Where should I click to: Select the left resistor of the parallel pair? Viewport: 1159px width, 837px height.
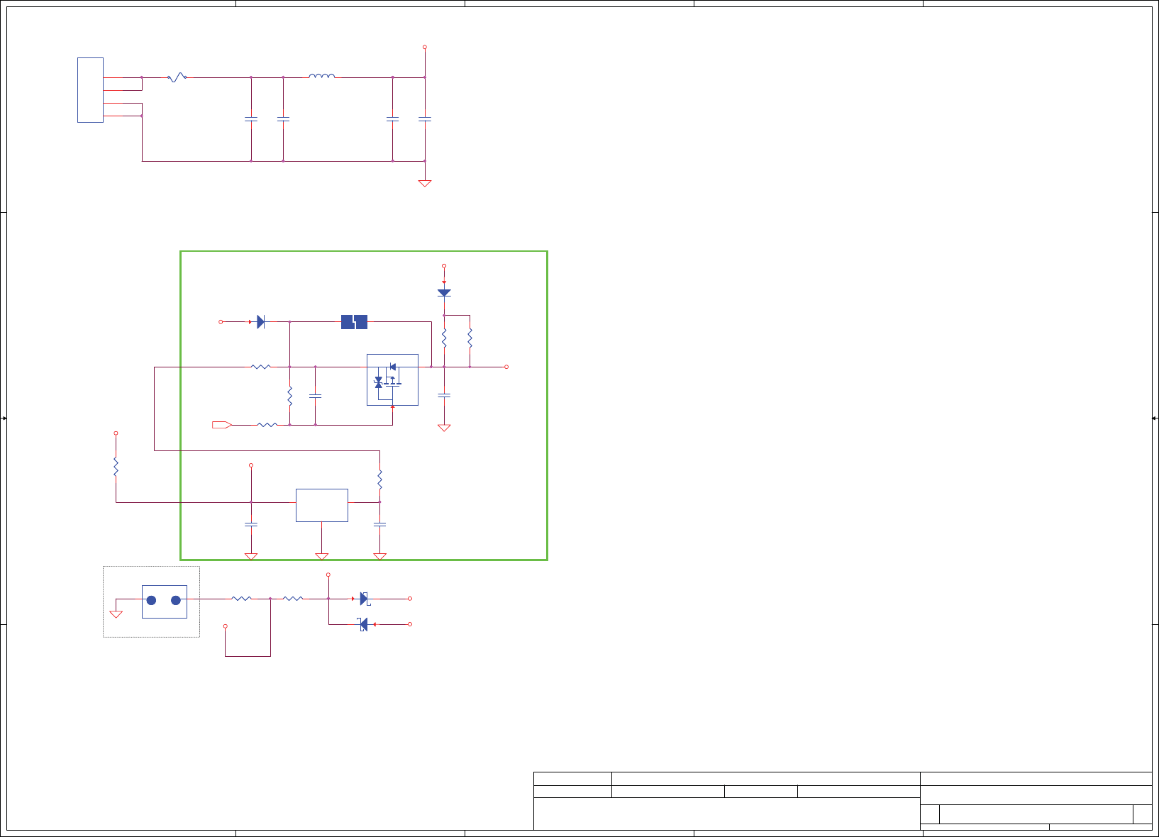pos(444,338)
